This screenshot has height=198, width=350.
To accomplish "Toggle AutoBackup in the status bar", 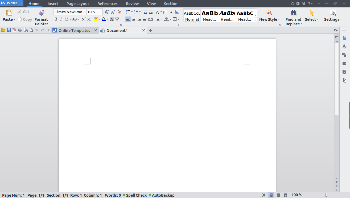I will [x=162, y=195].
